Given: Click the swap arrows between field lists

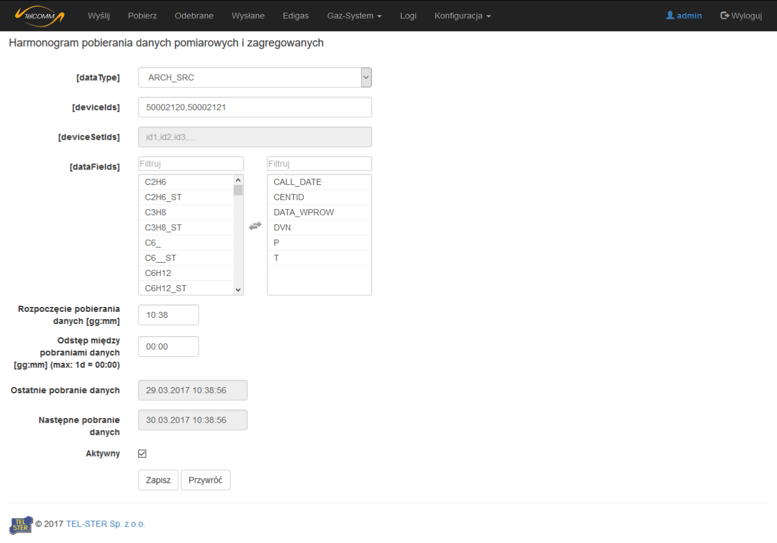Looking at the screenshot, I should point(255,226).
